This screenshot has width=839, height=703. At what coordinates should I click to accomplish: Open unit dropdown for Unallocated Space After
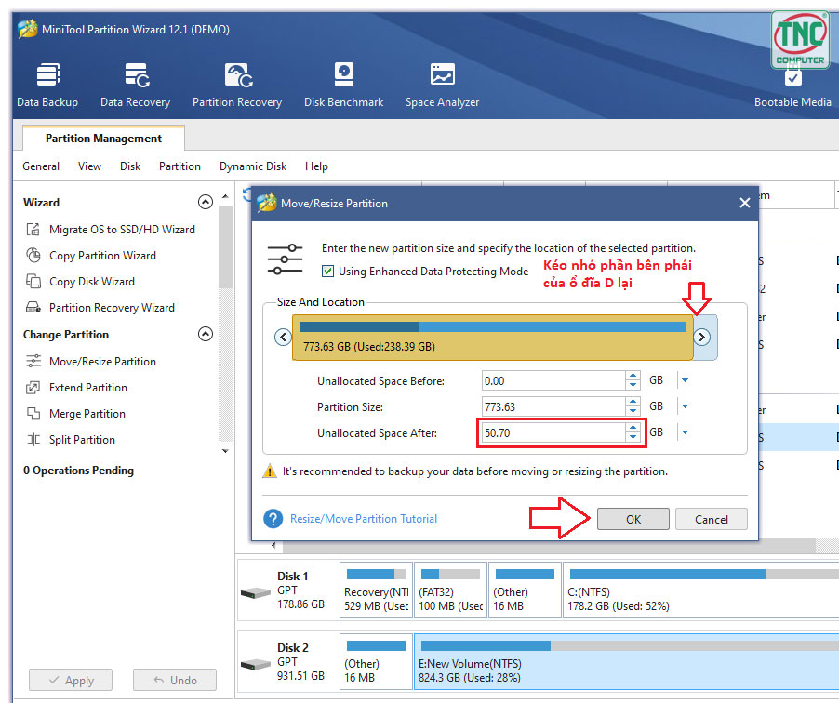[685, 432]
